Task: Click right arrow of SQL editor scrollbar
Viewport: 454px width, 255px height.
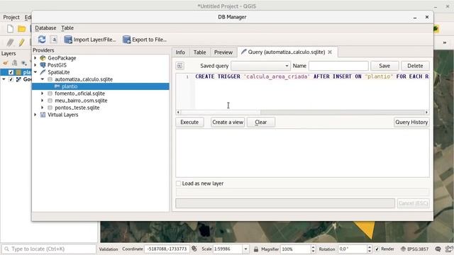Action: click(426, 113)
